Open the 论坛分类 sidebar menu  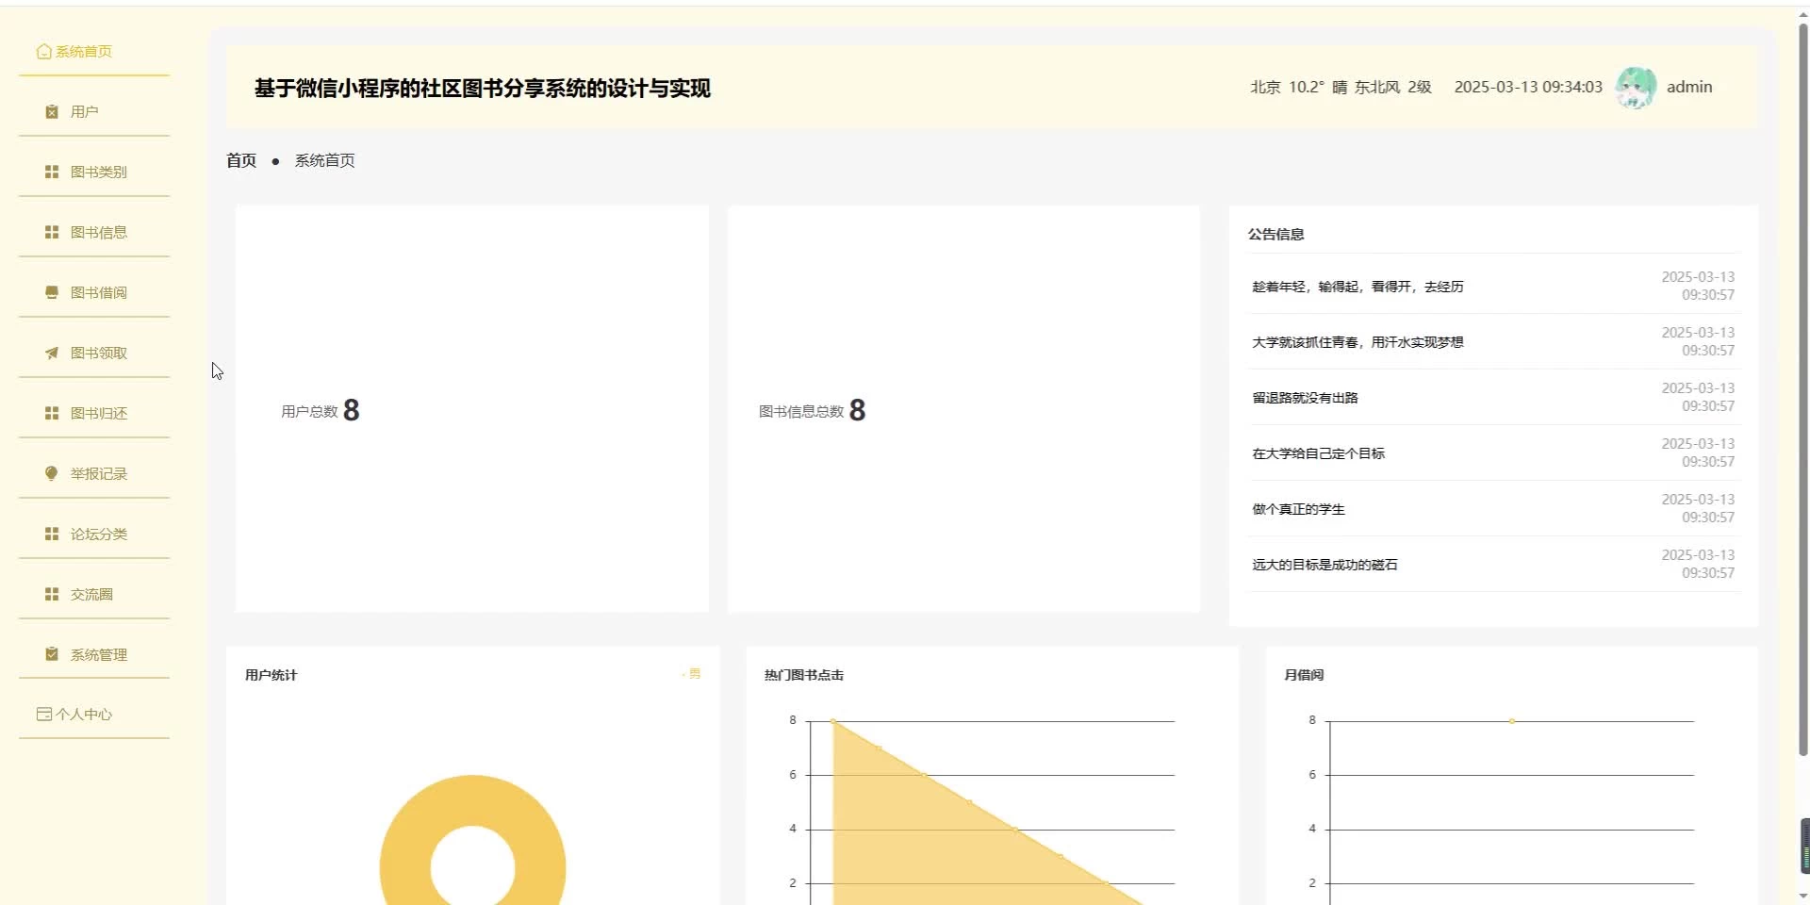coord(94,534)
